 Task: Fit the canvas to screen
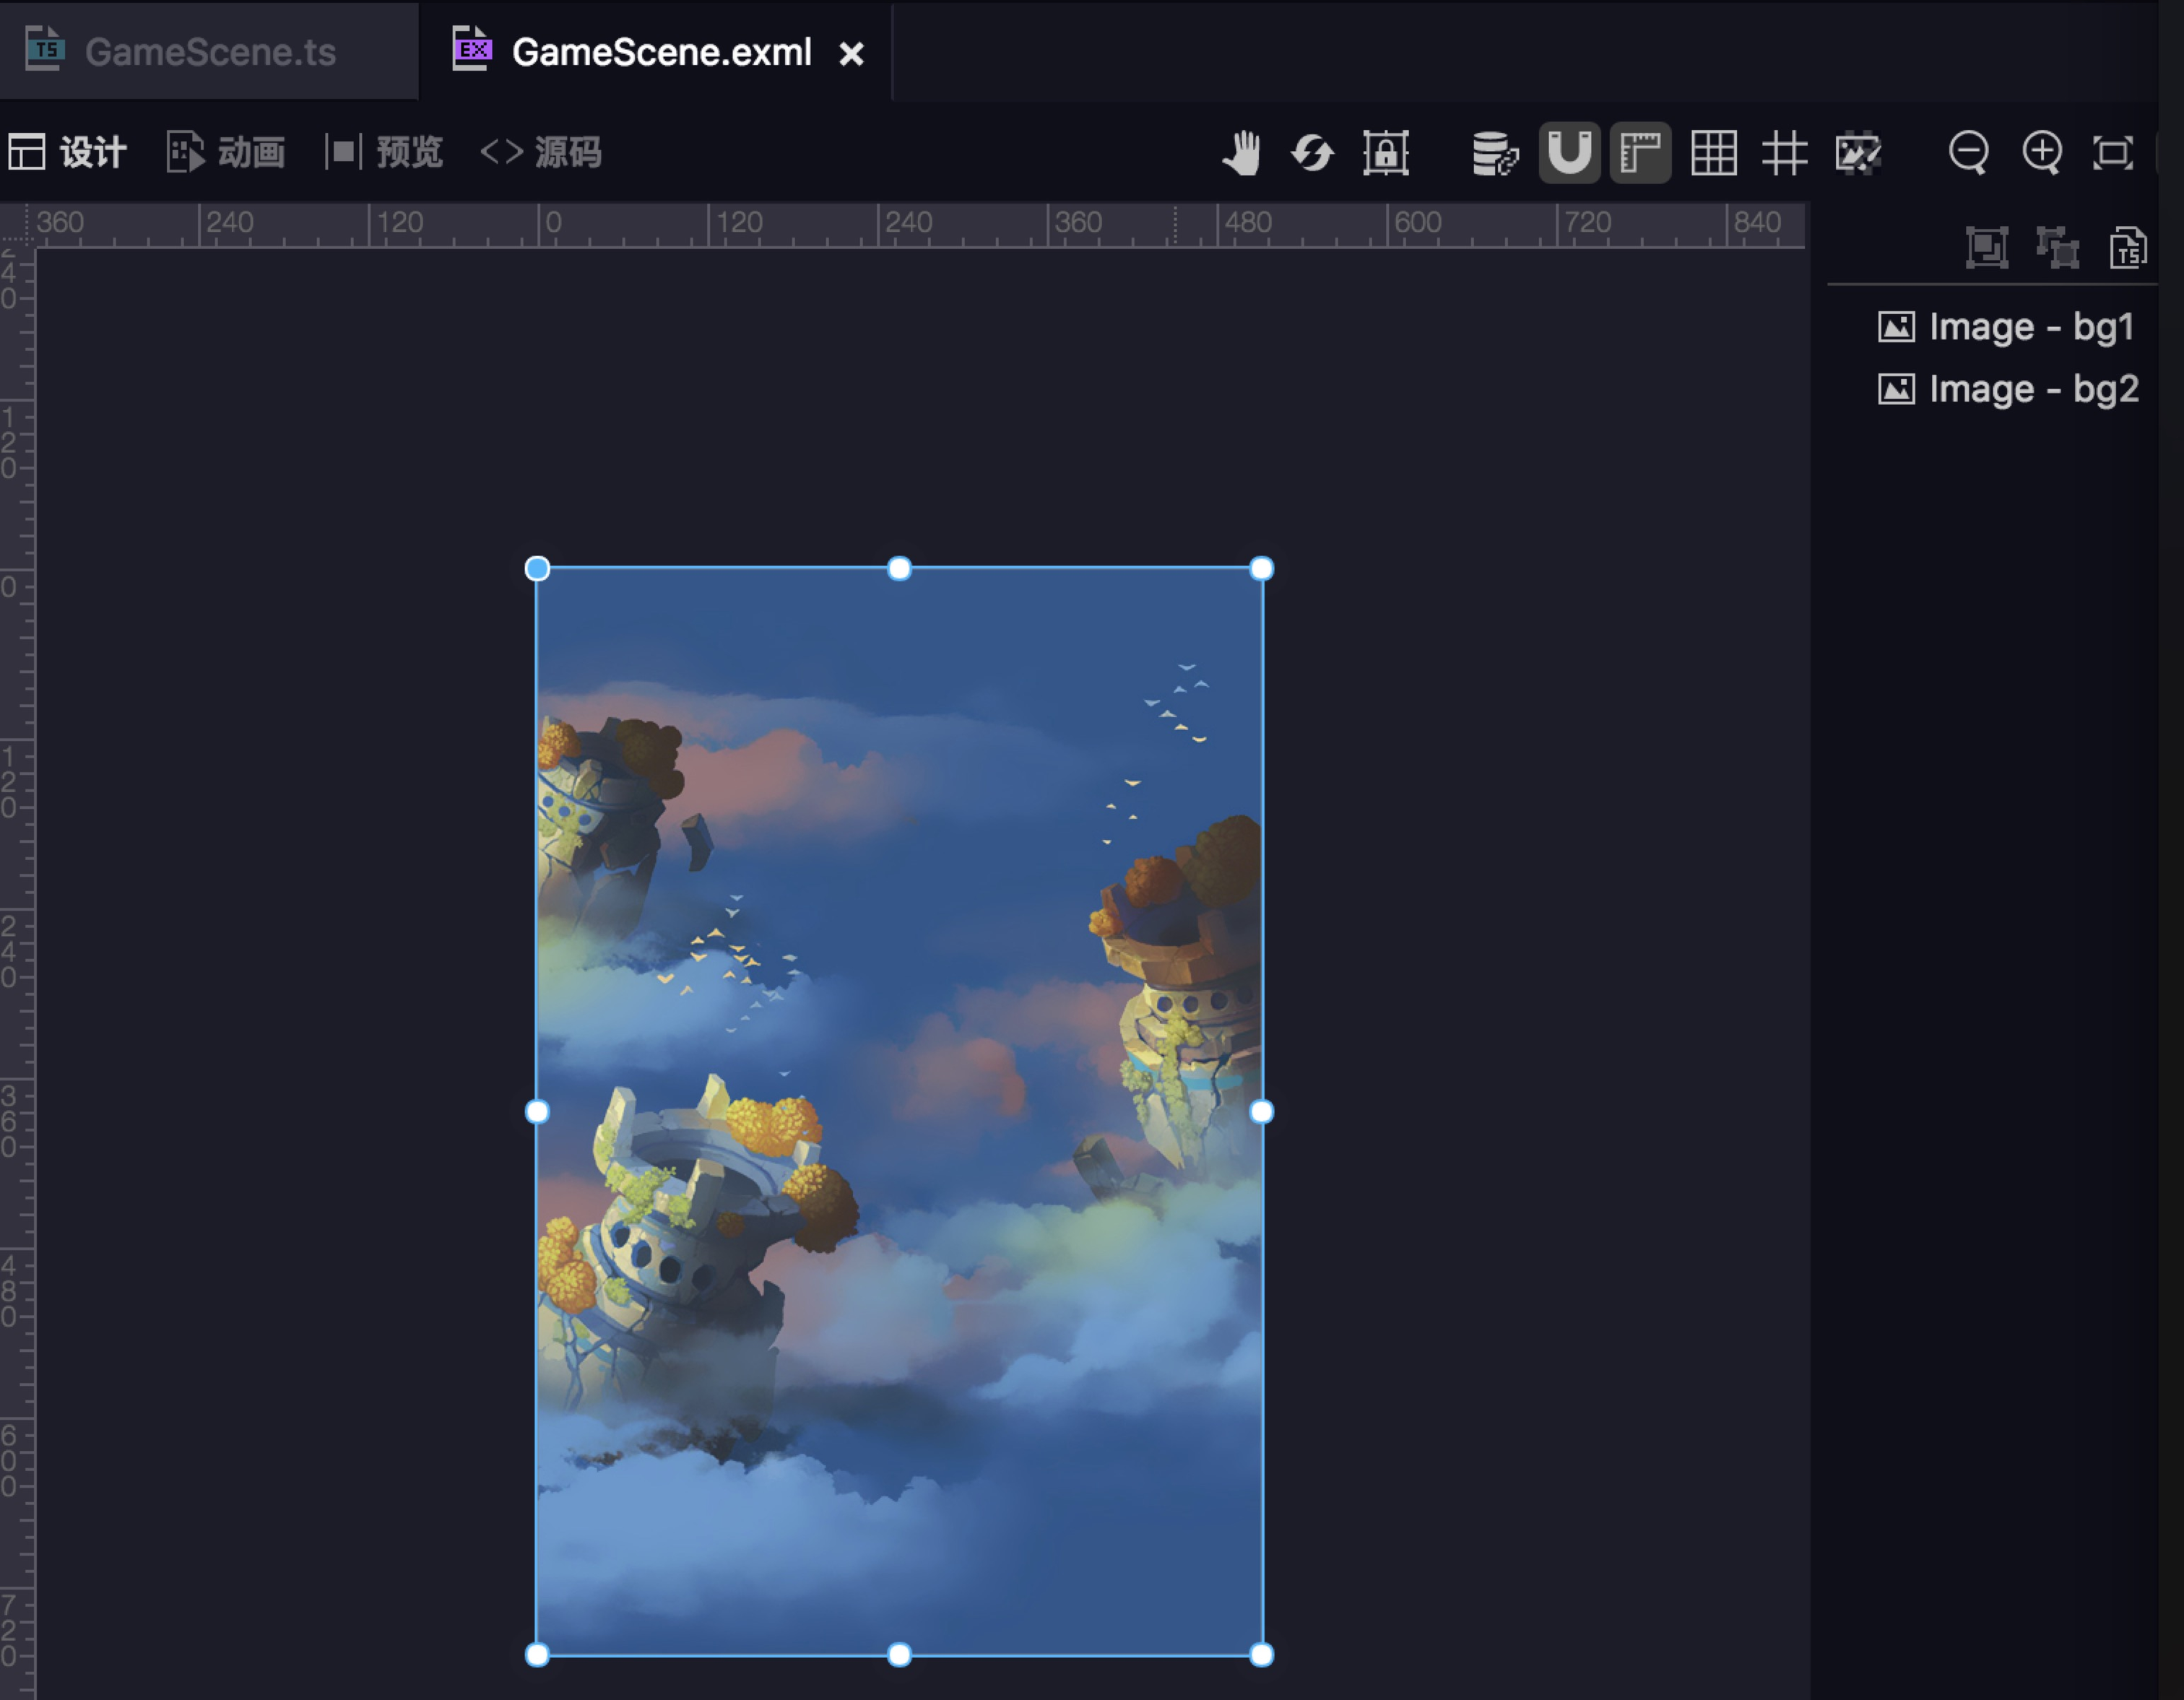coord(2113,153)
